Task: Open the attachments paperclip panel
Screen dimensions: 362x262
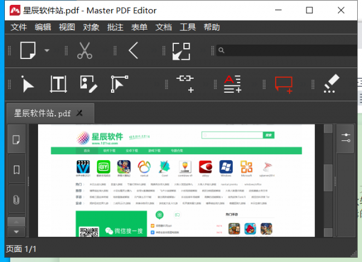Action: pyautogui.click(x=16, y=199)
